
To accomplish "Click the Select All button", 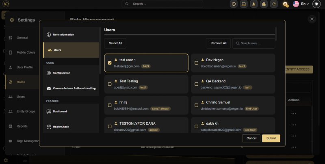I will (115, 43).
